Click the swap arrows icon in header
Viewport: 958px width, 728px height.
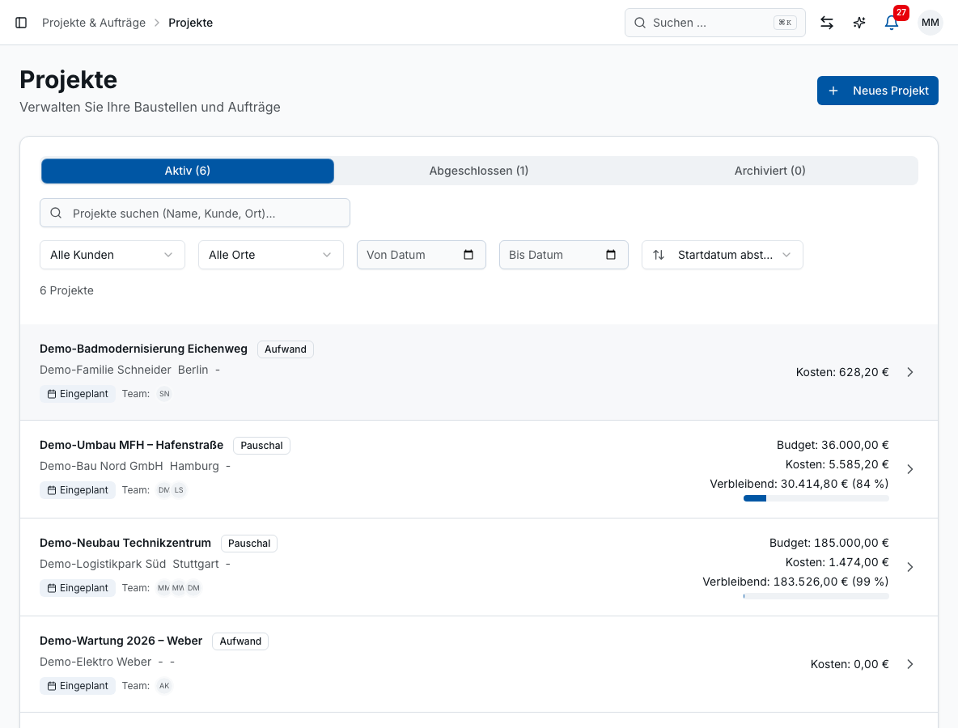point(827,23)
